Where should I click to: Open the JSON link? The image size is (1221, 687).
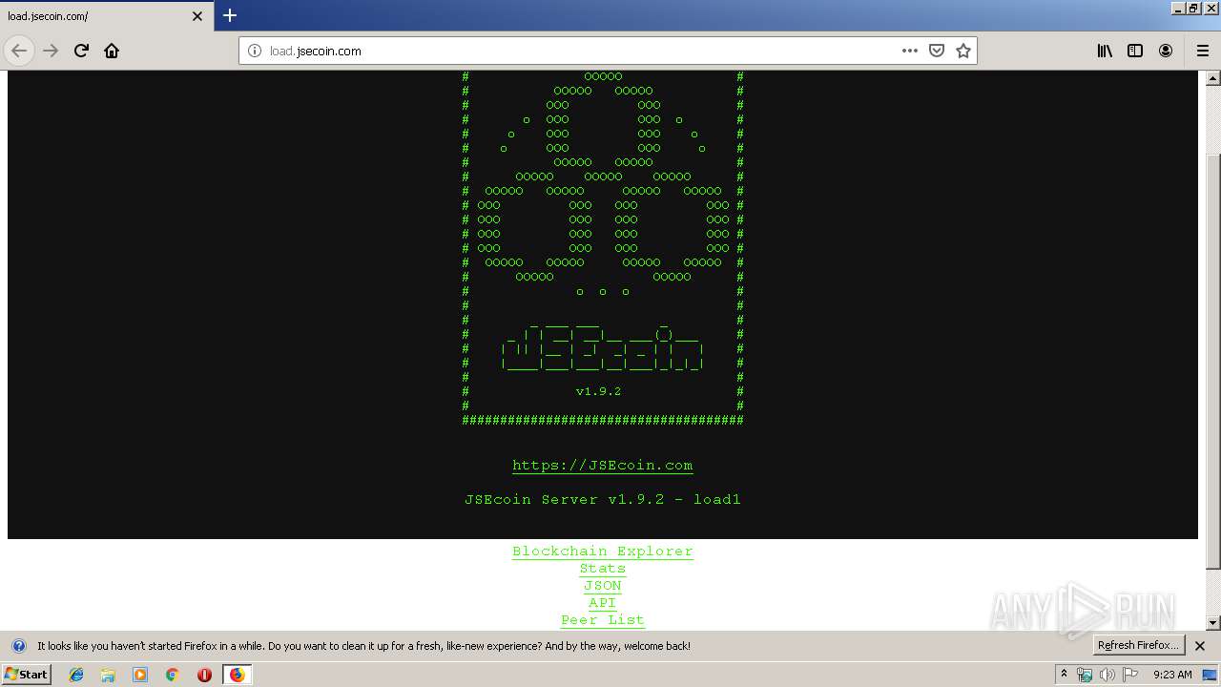coord(603,586)
